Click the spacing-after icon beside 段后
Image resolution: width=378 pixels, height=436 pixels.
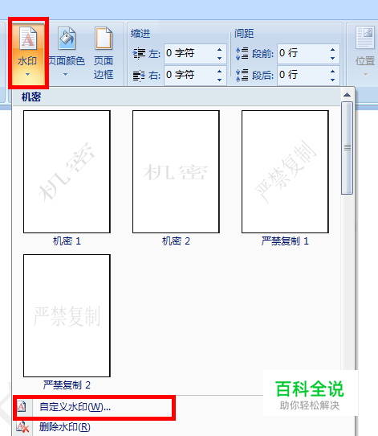[x=242, y=75]
